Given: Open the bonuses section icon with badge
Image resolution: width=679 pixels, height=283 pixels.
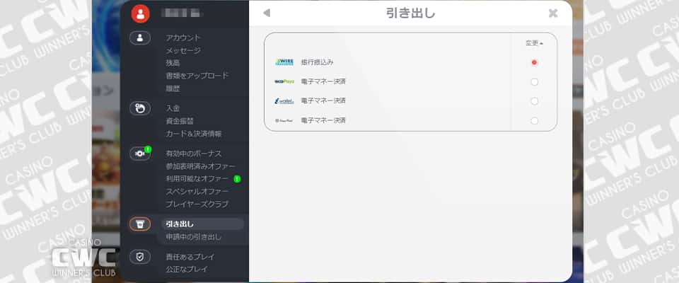Looking at the screenshot, I should 140,154.
